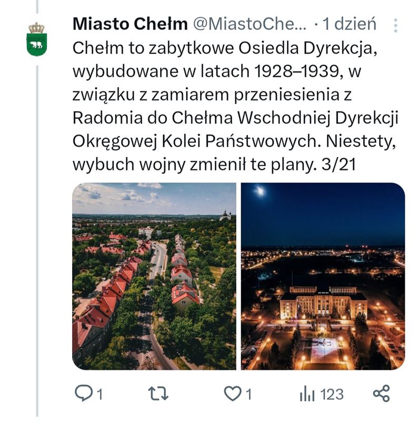Image resolution: width=419 pixels, height=421 pixels.
Task: Click the like count beside the heart
Action: pos(248,394)
